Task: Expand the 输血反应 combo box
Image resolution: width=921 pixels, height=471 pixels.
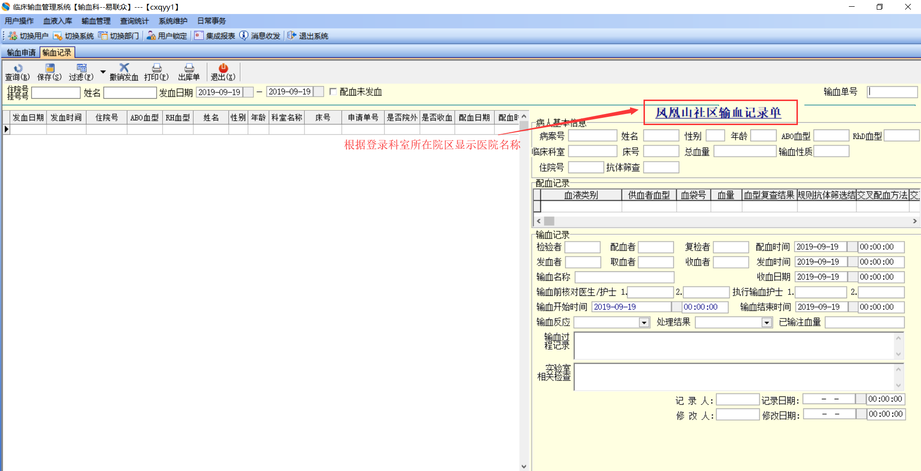Action: [x=644, y=322]
